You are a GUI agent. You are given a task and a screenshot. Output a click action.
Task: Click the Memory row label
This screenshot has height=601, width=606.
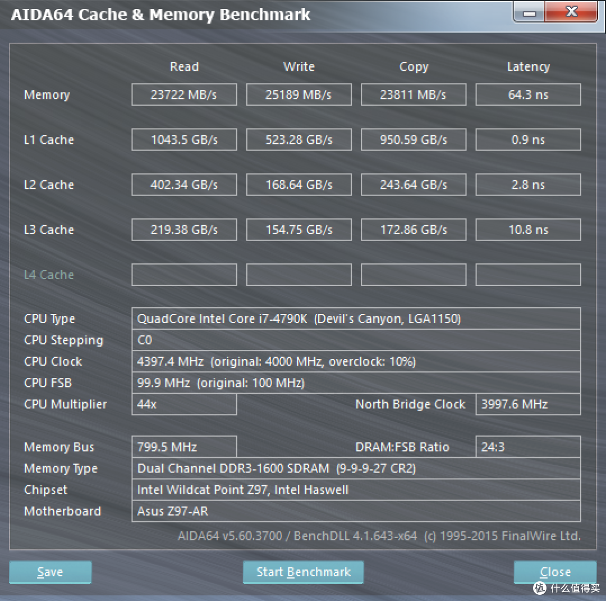(x=47, y=95)
